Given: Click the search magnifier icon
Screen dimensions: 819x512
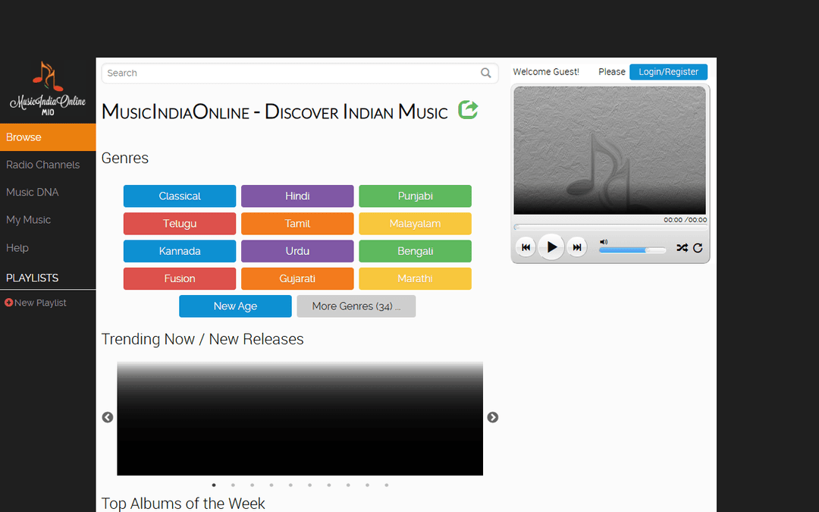Looking at the screenshot, I should (x=486, y=73).
